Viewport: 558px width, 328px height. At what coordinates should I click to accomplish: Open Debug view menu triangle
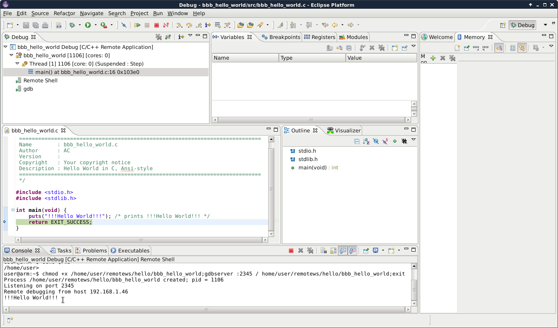coord(190,36)
